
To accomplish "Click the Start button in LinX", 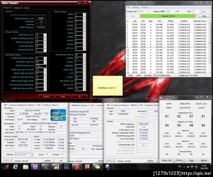I will [133, 16].
